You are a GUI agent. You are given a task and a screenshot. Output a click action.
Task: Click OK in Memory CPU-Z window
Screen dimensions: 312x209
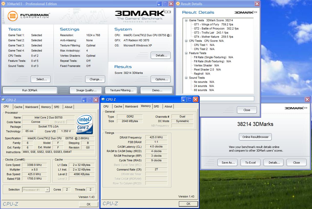pyautogui.click(x=188, y=204)
